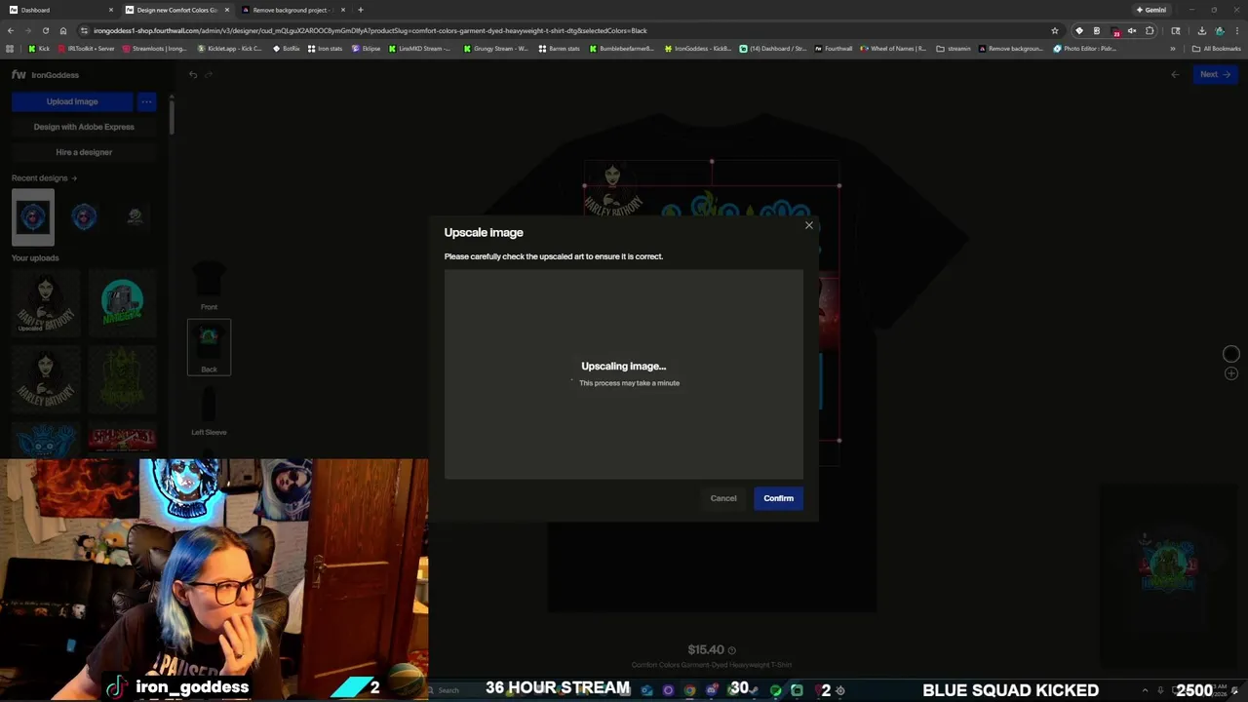Switch to Remove background project tab
The image size is (1248, 702).
point(291,10)
